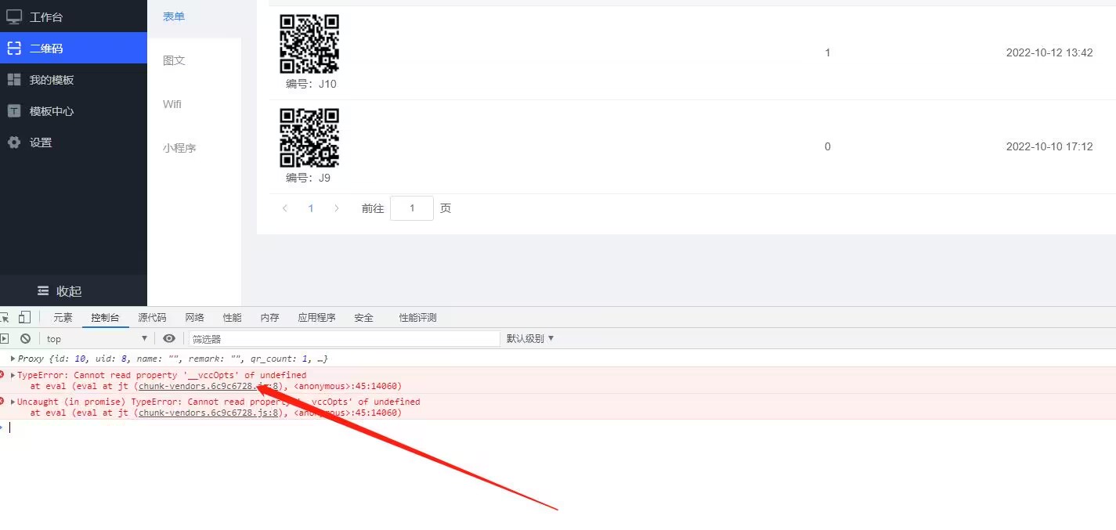Open chunk-vendors link in Uncaught error

(208, 413)
